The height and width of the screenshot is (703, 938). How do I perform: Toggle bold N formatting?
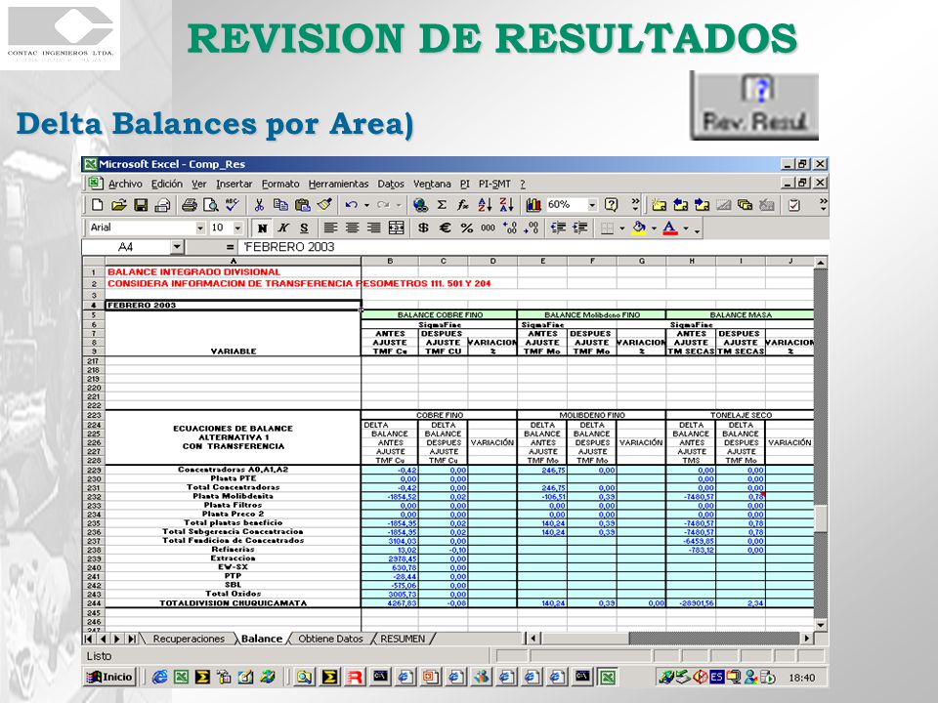click(262, 227)
